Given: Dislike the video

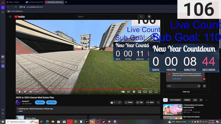Looking at the screenshot, I should [x=119, y=102].
